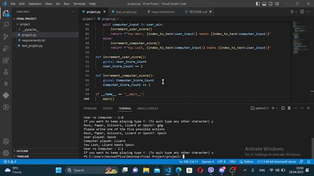Open Terminal menu
314x176 pixels.
tap(79, 3)
